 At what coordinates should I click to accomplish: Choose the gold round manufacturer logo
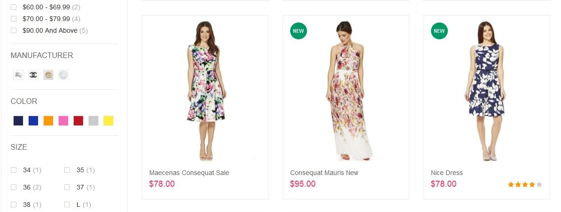click(48, 75)
